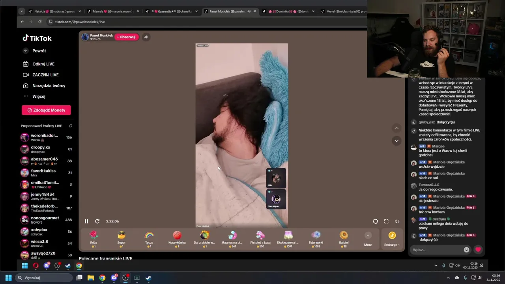
Task: Reload the live stream with refresh icon
Action: [97, 221]
